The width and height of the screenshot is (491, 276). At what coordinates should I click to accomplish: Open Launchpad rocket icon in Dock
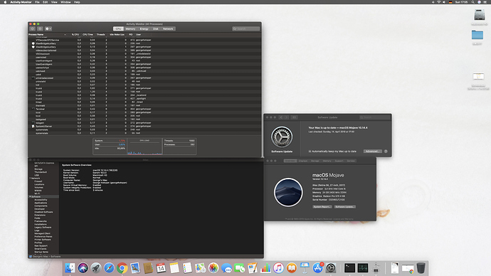point(96,268)
